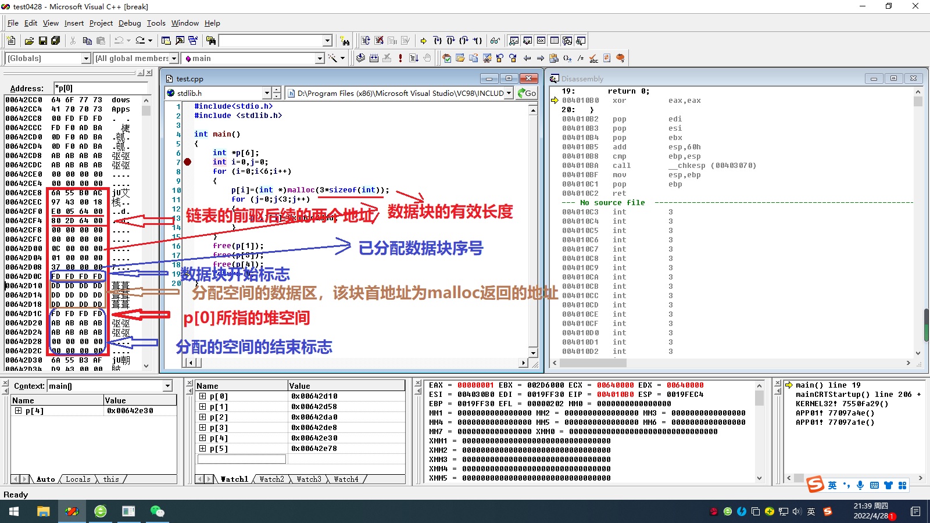Click the Open file toolbar icon
The width and height of the screenshot is (930, 523).
29,41
